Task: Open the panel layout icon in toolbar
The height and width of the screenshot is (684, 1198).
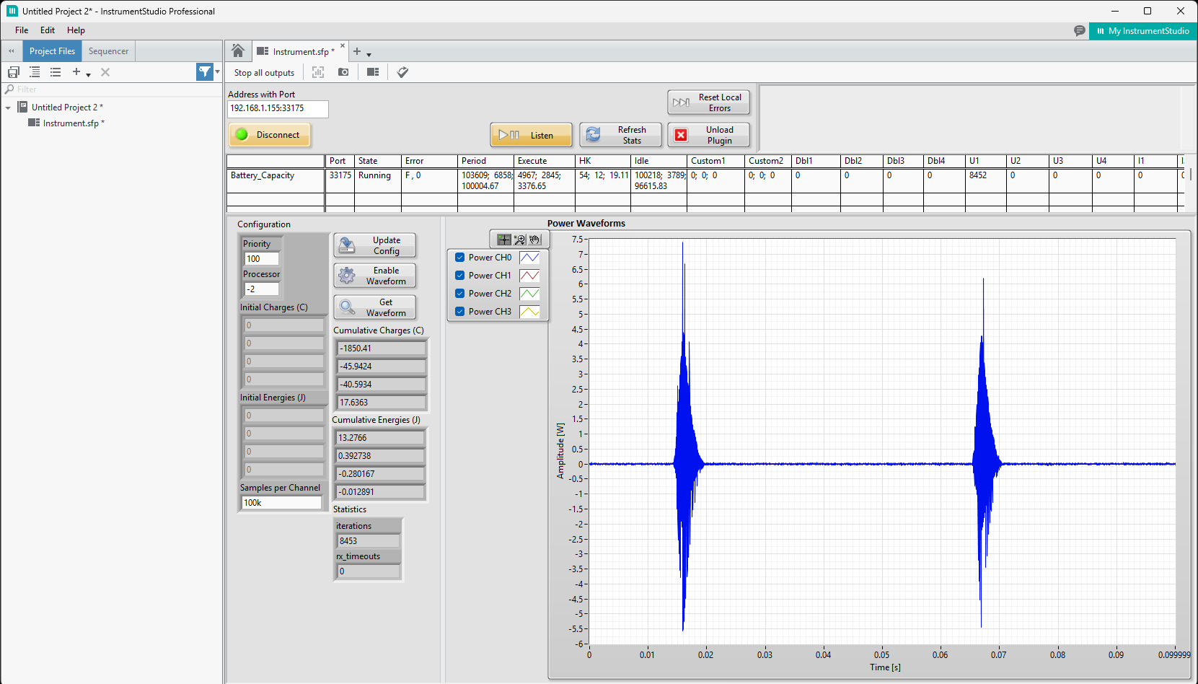Action: pyautogui.click(x=373, y=72)
